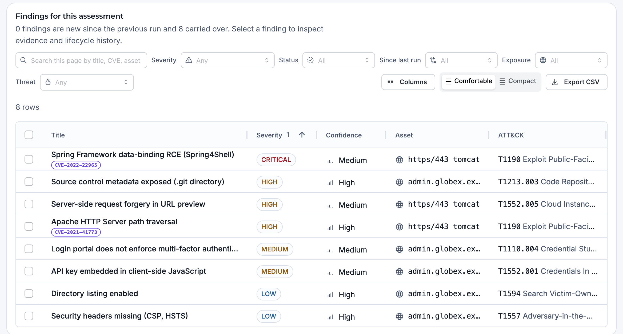The width and height of the screenshot is (623, 334).
Task: Click confidence bars icon in Security headers row
Action: [330, 317]
